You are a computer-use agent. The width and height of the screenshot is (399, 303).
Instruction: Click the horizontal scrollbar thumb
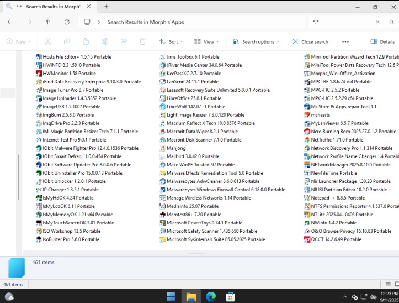tap(196, 253)
